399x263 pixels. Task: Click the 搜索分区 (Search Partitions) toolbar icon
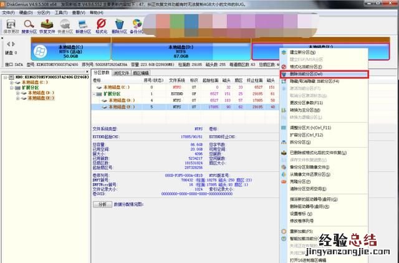click(29, 25)
